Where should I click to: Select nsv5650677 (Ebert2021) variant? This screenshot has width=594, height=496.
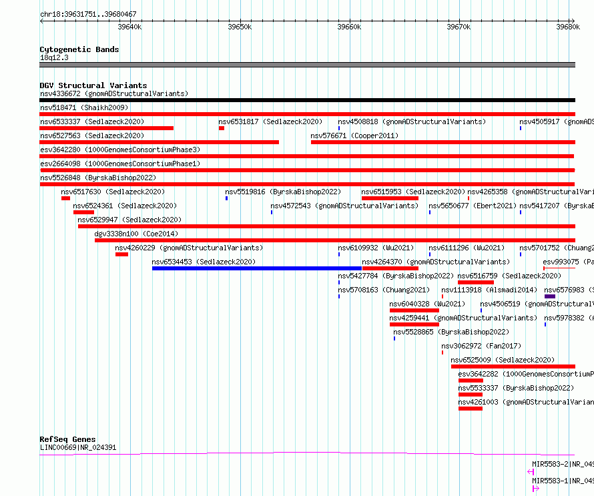473,206
